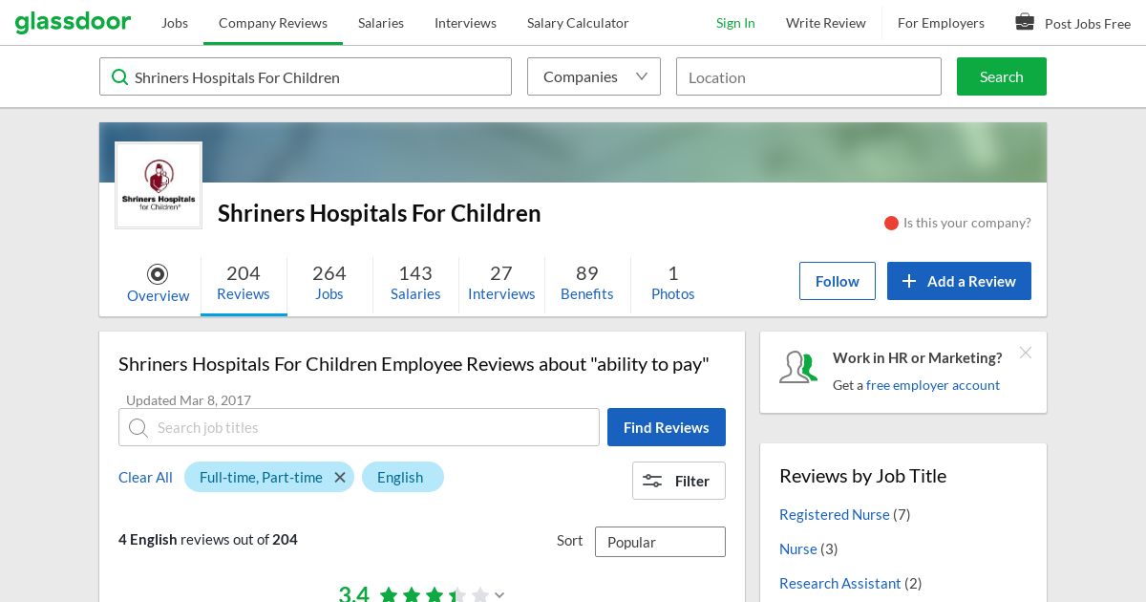Screen dimensions: 1146x602
Task: Click the green magnifier icon in keyword field
Action: (120, 76)
